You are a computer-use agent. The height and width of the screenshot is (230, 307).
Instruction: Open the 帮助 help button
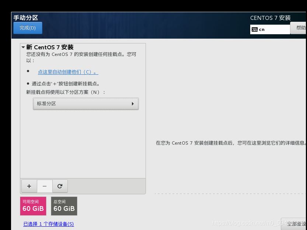coord(299,28)
